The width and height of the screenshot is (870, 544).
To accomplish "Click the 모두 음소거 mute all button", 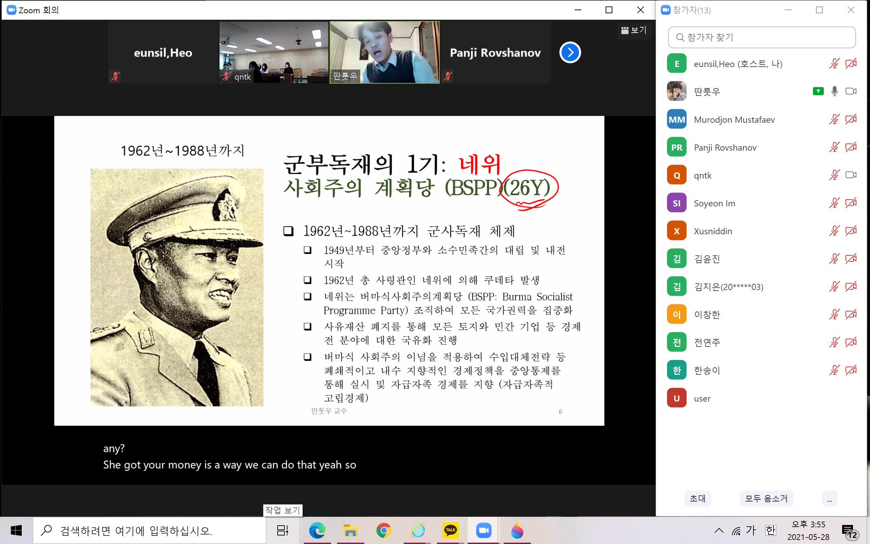I will tap(766, 498).
